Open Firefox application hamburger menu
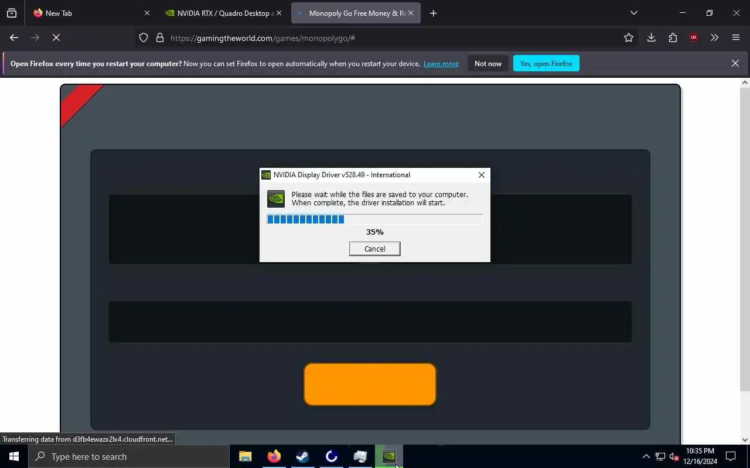Screen dimensions: 750x468 (736, 37)
